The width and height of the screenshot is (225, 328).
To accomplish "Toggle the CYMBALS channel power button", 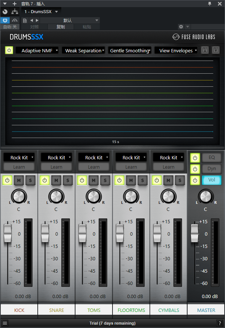I will [157, 180].
